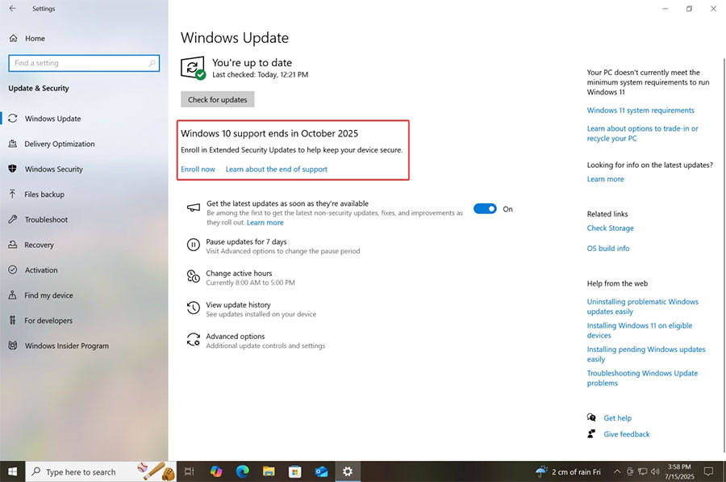Turn off getting latest updates as available
The width and height of the screenshot is (726, 482).
(485, 208)
